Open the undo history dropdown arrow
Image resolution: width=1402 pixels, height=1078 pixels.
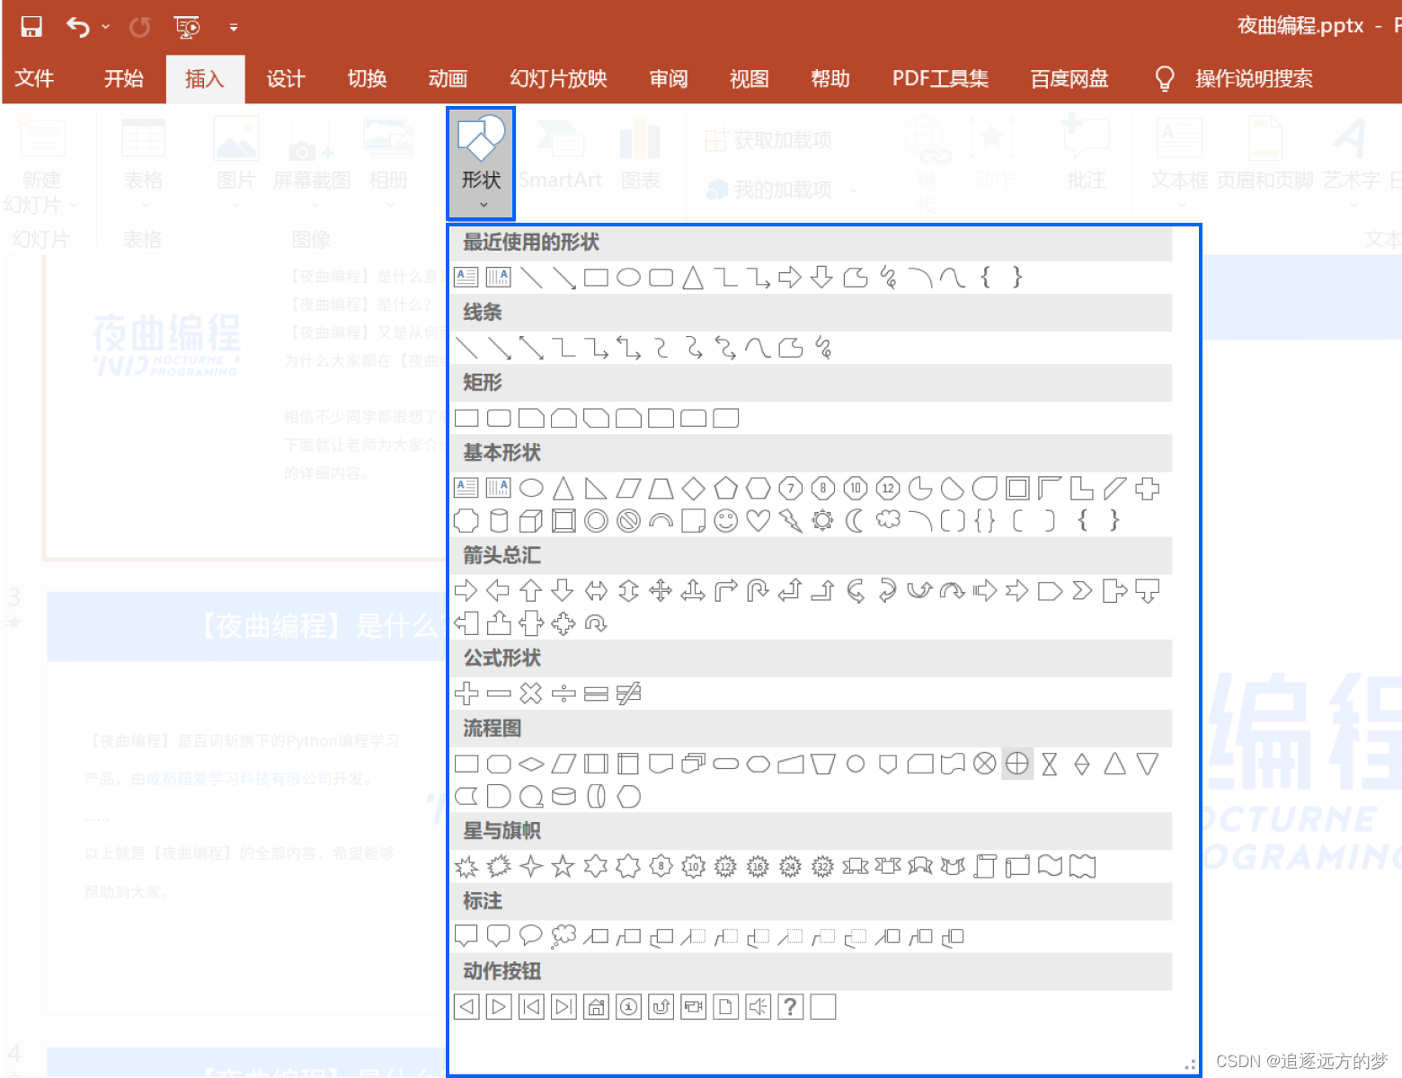click(x=105, y=27)
